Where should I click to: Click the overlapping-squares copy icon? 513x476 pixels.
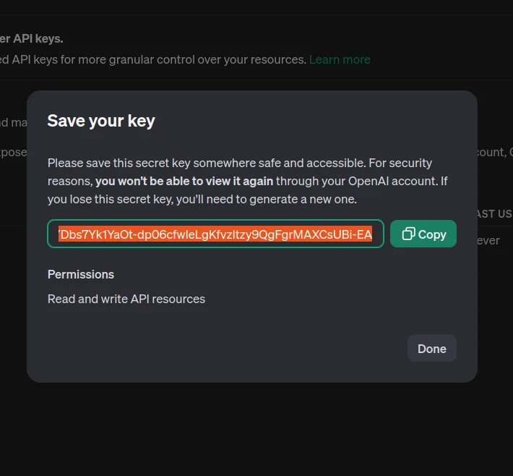coord(408,234)
